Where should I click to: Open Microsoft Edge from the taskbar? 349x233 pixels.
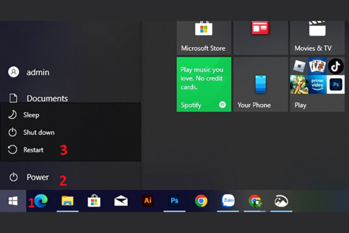(x=41, y=201)
